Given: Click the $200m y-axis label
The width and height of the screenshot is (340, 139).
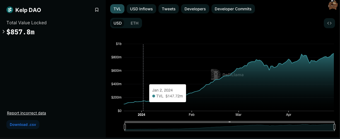Looking at the screenshot, I should (x=117, y=97).
